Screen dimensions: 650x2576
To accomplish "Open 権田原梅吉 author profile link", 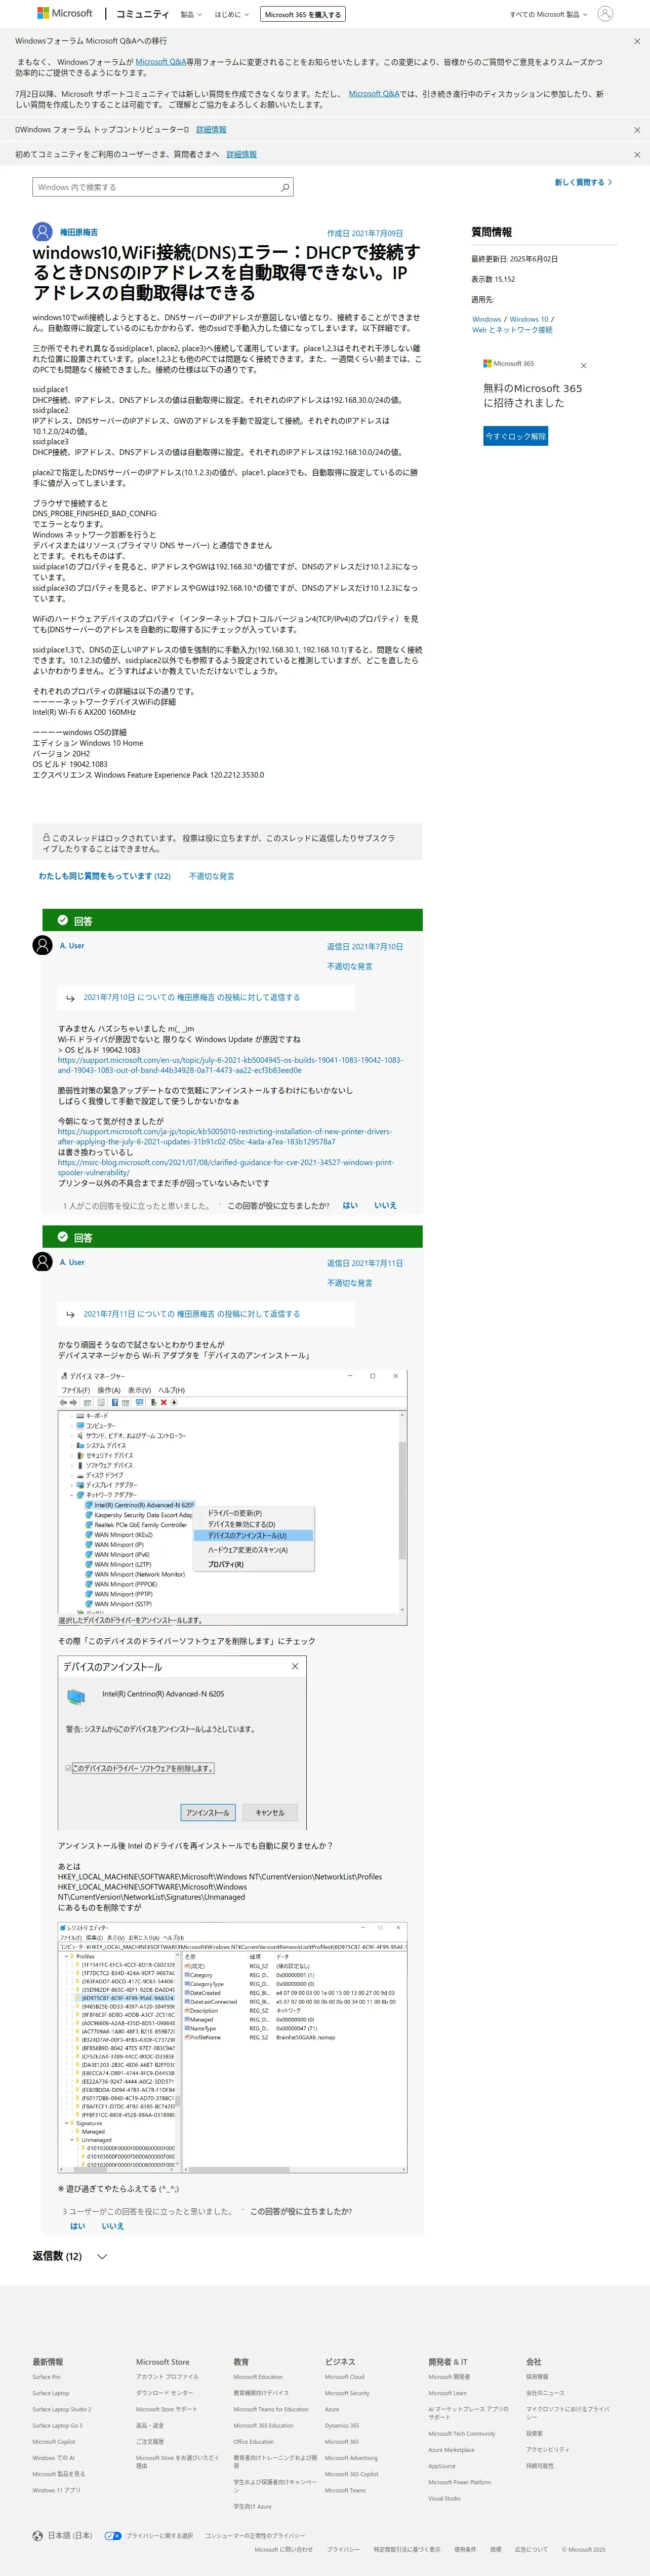I will [79, 232].
